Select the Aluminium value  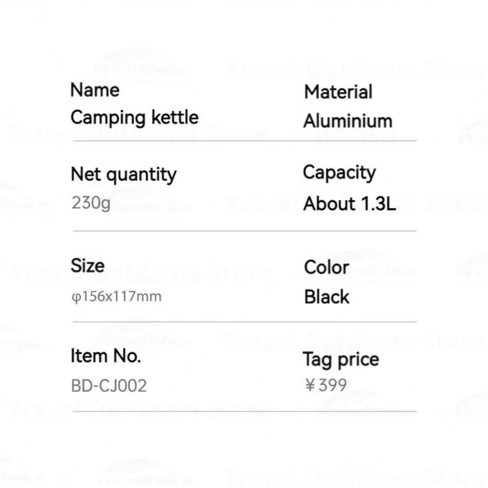(347, 121)
